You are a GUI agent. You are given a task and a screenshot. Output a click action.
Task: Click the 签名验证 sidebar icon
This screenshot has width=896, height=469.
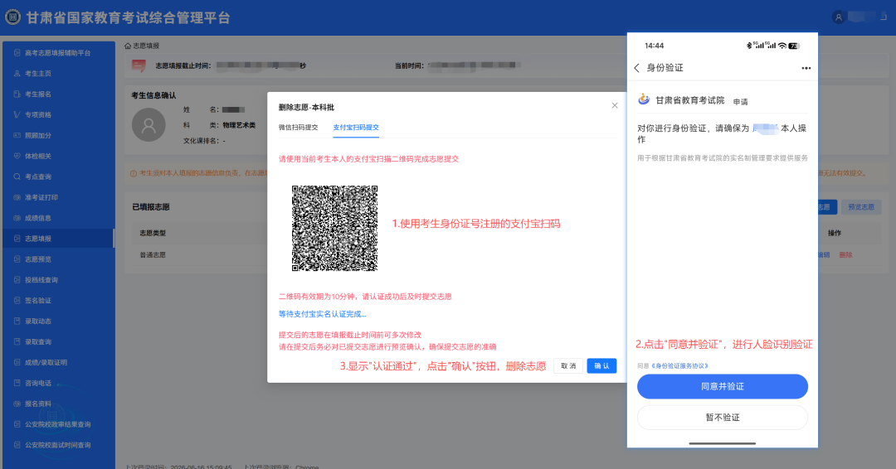17,300
